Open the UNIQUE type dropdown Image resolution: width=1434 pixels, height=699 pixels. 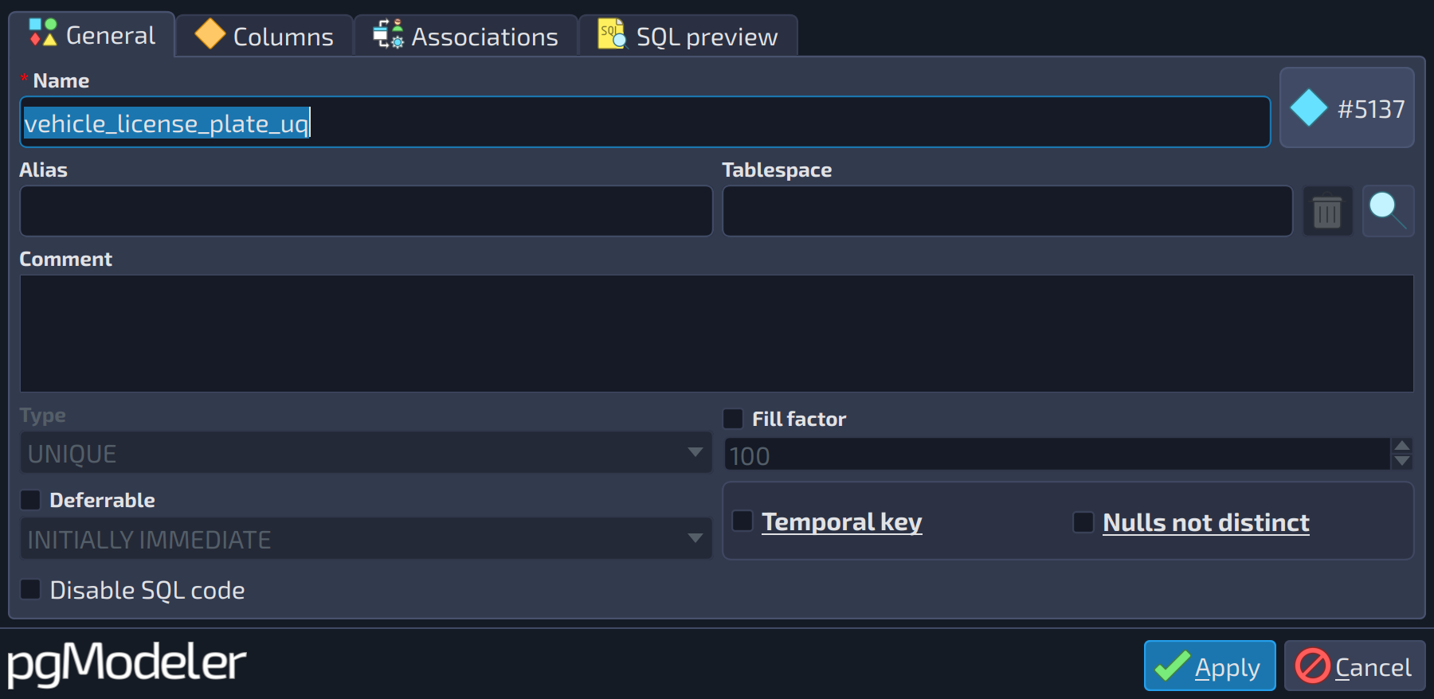point(366,453)
